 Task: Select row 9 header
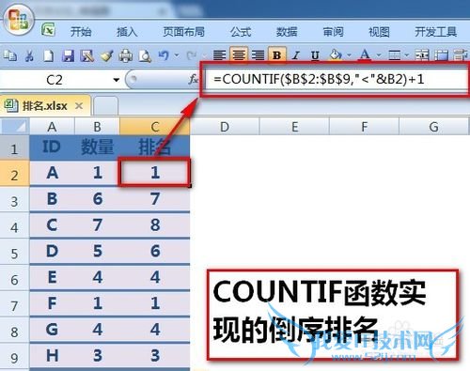(14, 357)
